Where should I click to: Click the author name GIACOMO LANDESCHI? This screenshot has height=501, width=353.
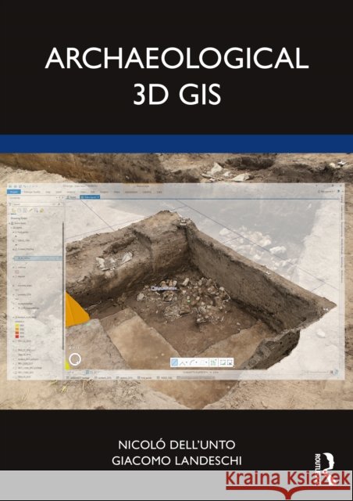(176, 460)
